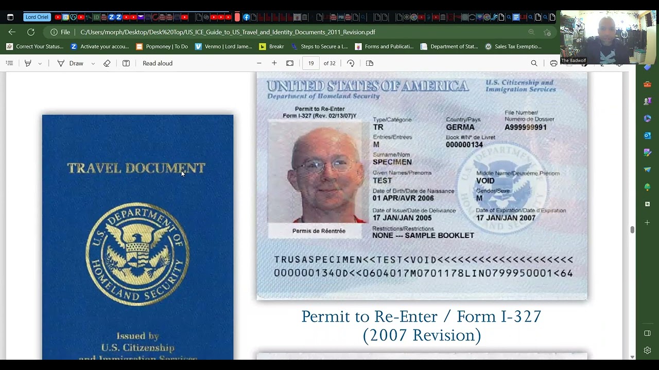Click the scrollbar down arrow
The width and height of the screenshot is (659, 370).
632,357
